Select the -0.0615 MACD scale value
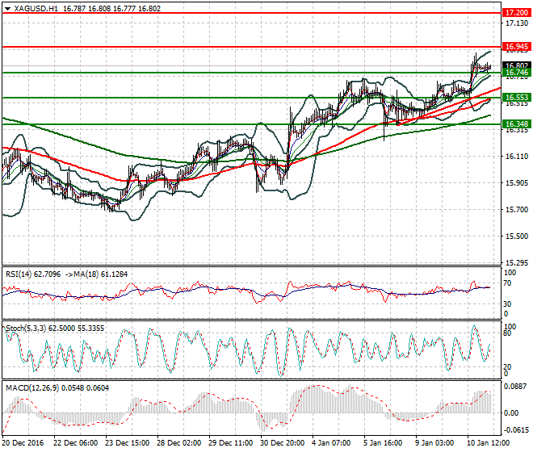533x452 pixels. point(516,430)
